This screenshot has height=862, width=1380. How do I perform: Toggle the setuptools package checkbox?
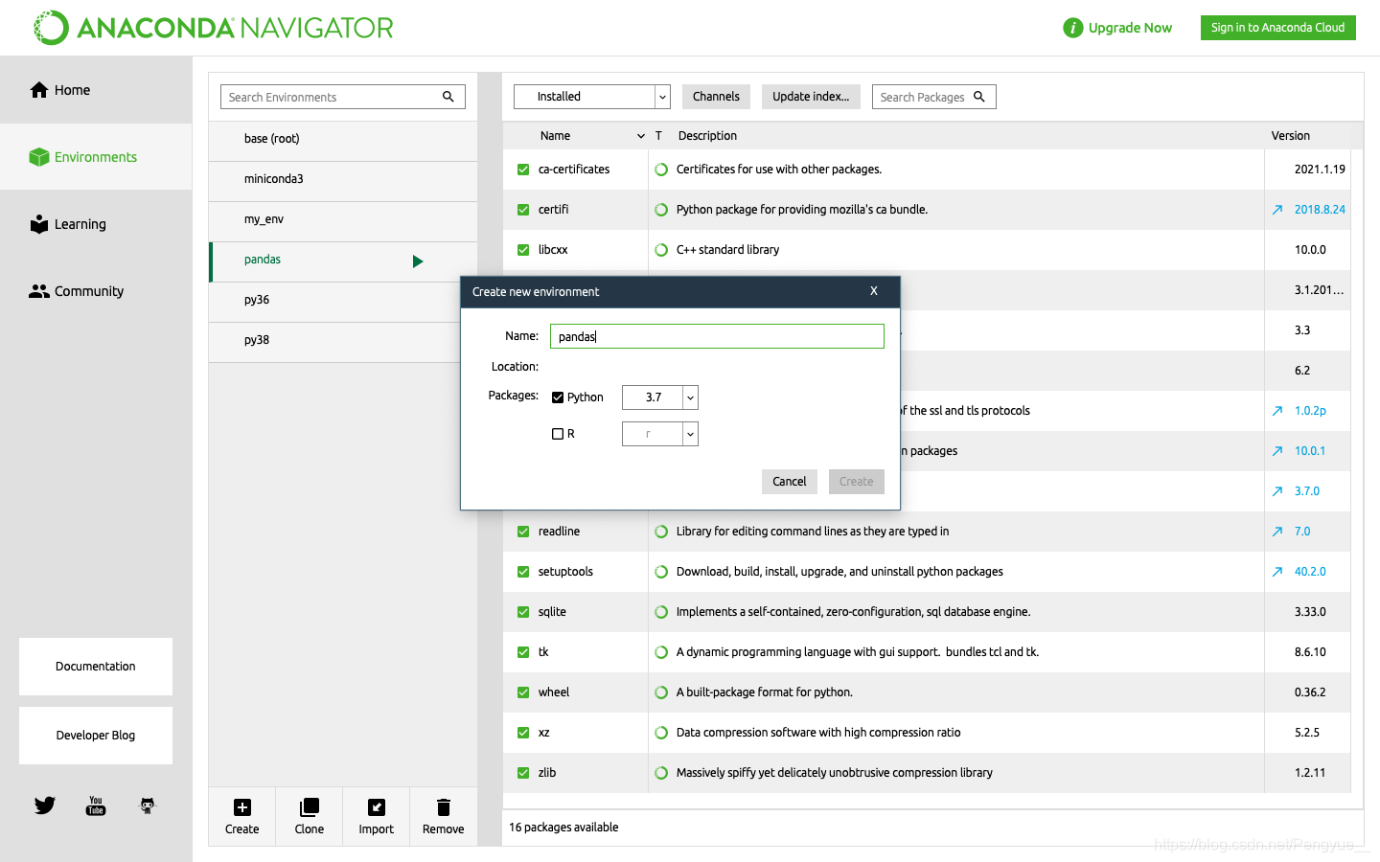(523, 572)
